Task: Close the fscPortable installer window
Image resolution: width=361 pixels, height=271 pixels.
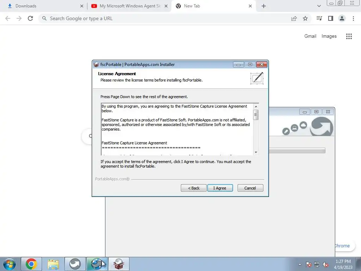Action: click(262, 65)
